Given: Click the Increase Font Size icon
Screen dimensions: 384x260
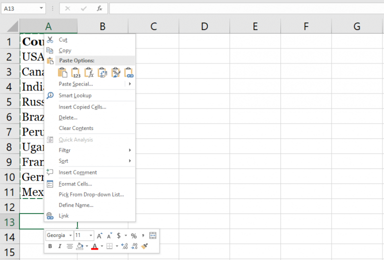Looking at the screenshot, I should pos(99,235).
